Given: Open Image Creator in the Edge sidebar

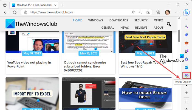Looking at the screenshot, I should click(187, 75).
